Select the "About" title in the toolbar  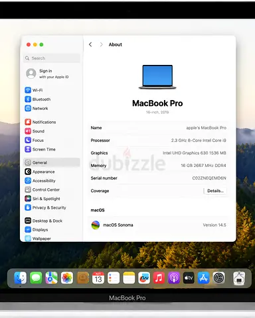[x=116, y=44]
